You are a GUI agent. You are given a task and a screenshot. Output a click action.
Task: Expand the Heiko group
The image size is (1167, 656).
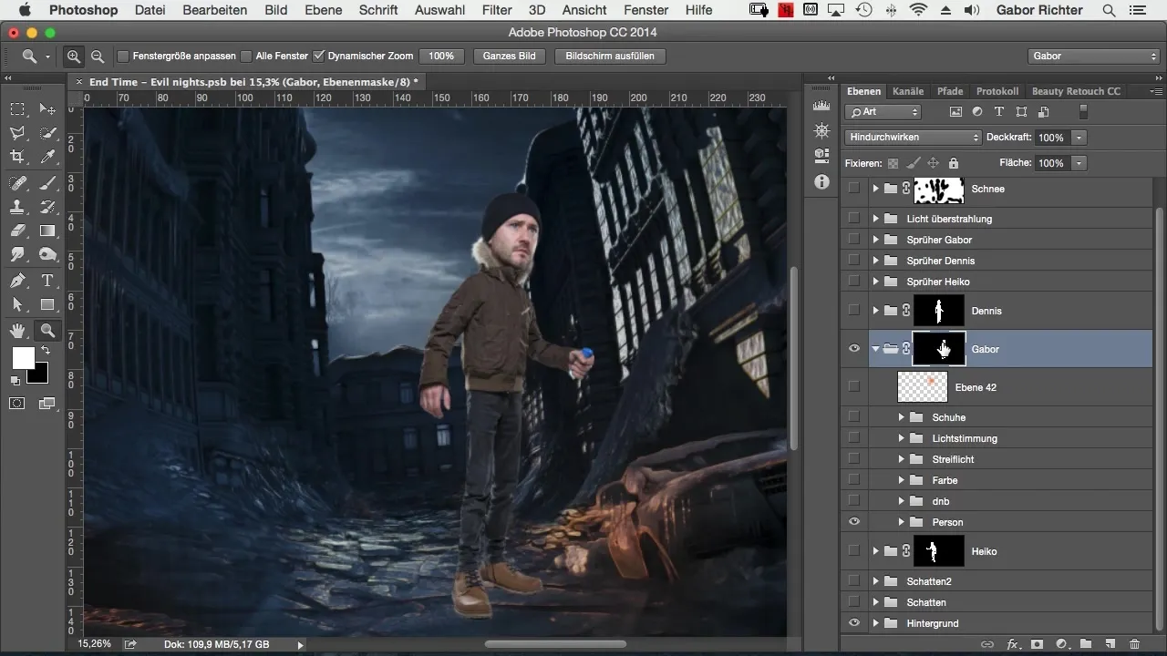click(x=875, y=551)
